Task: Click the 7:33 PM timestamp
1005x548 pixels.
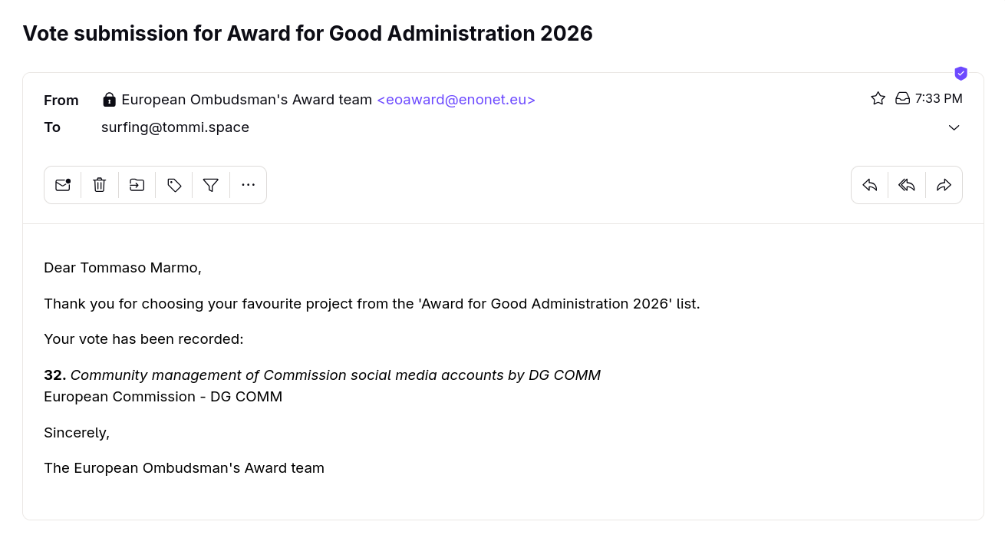Action: [x=939, y=98]
